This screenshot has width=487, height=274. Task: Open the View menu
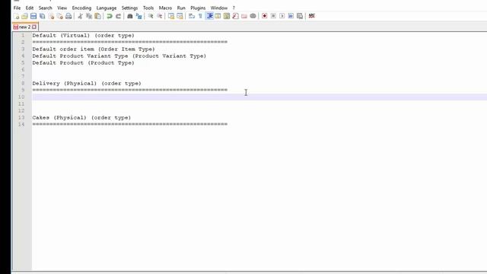click(x=62, y=8)
